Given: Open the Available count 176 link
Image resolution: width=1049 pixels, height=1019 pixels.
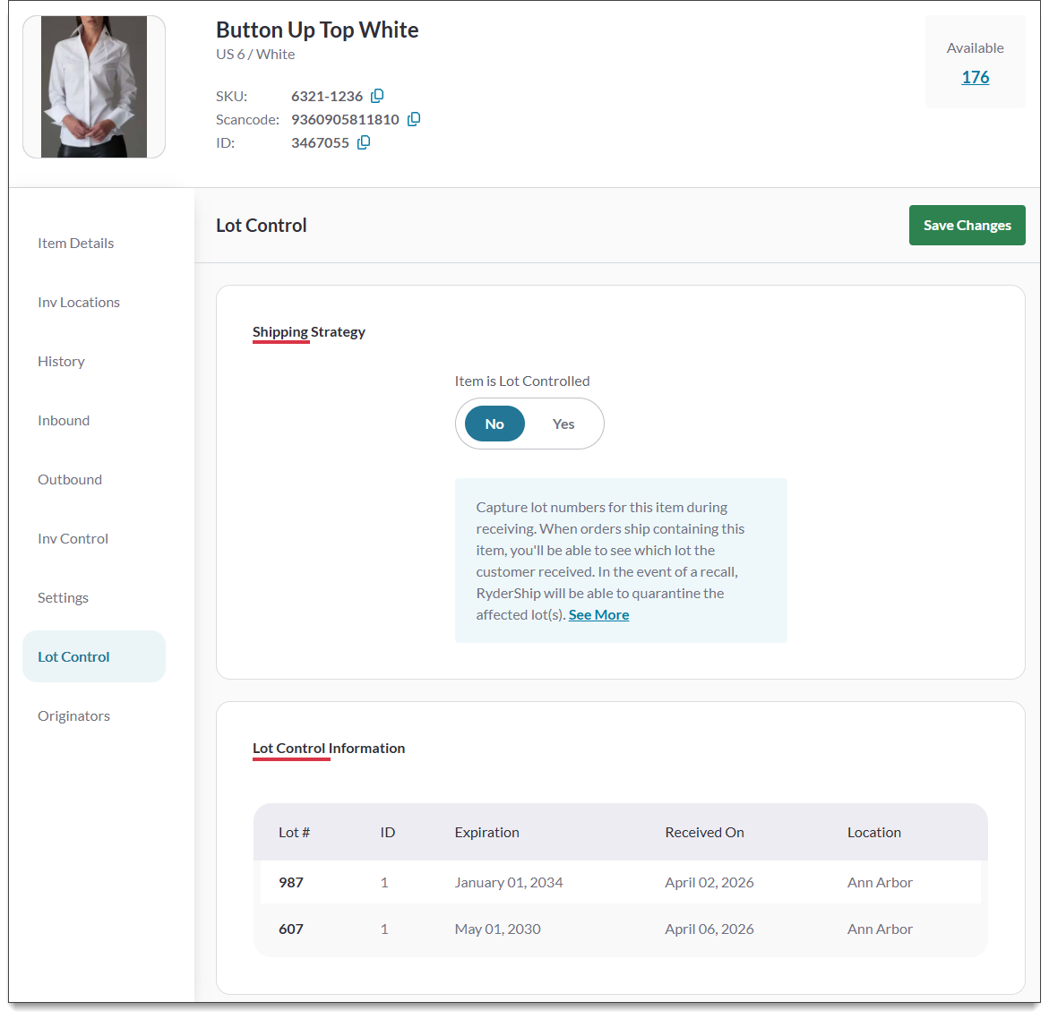Looking at the screenshot, I should click(x=975, y=77).
